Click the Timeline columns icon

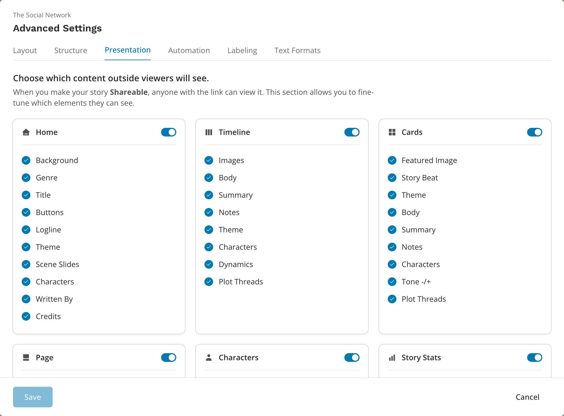coord(209,132)
